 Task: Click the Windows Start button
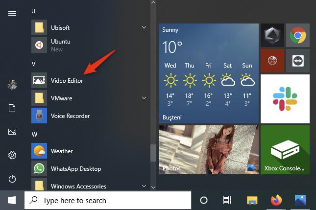pos(12,200)
